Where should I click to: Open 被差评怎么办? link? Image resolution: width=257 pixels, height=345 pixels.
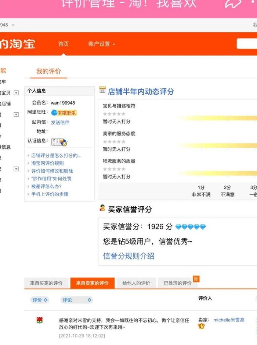coord(46,186)
